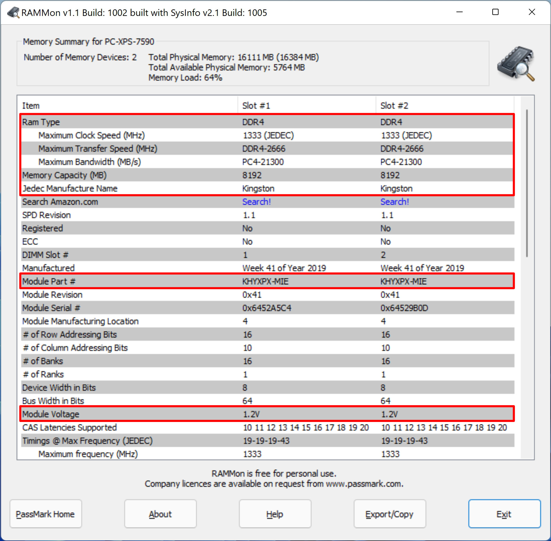Click Slot #2 memory capacity 8192 value
The image size is (551, 541).
390,175
